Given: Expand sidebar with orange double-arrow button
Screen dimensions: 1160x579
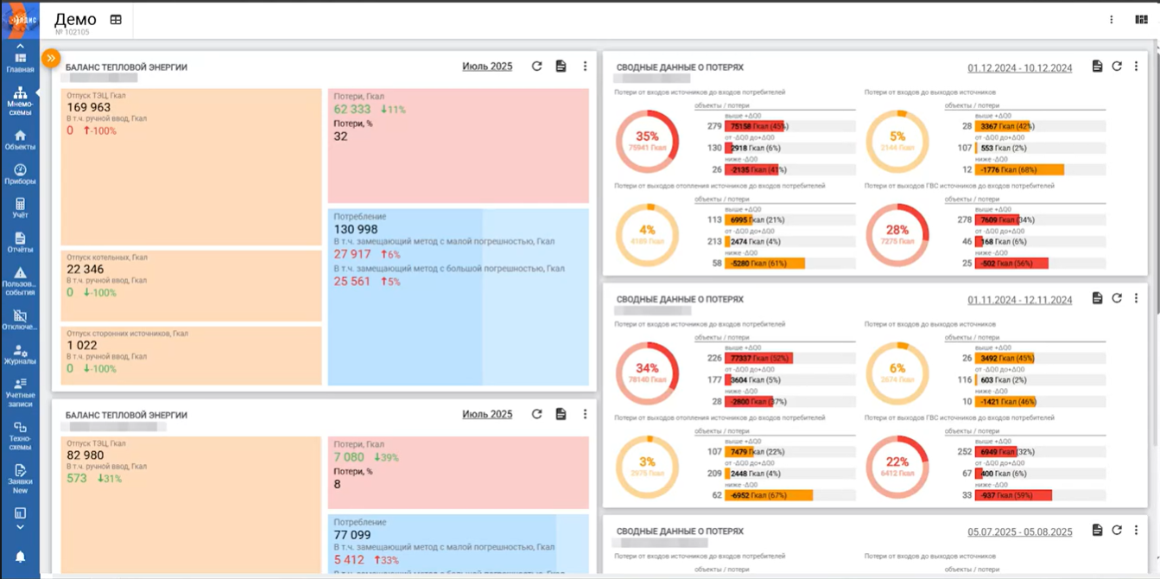Looking at the screenshot, I should coord(51,58).
